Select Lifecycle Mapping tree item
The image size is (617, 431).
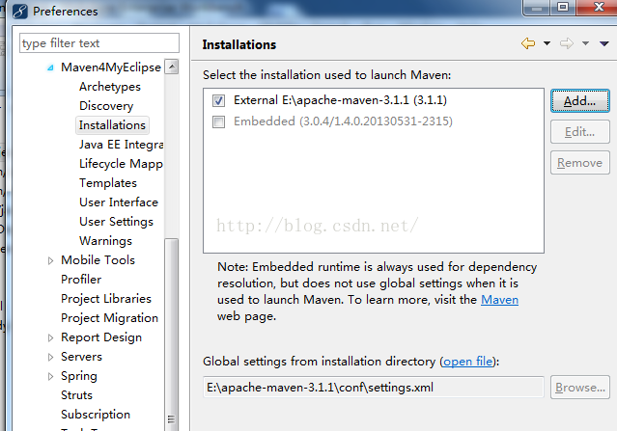click(121, 164)
